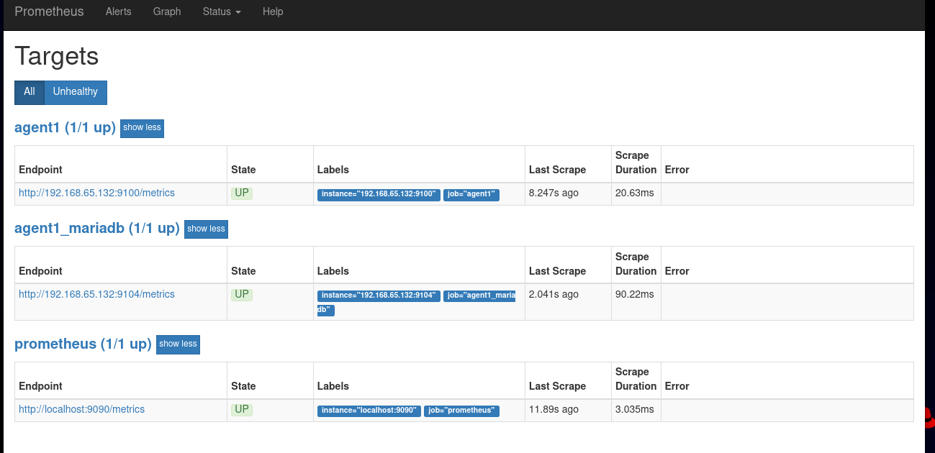Click Scrape Duration header in prometheus table
Image resolution: width=935 pixels, height=453 pixels.
pos(636,379)
